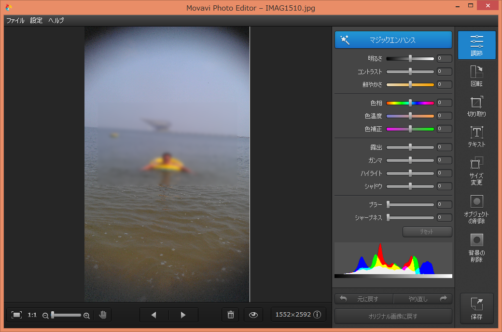The image size is (502, 332).
Task: Click the 鮮やかさ slider handle
Action: point(410,85)
